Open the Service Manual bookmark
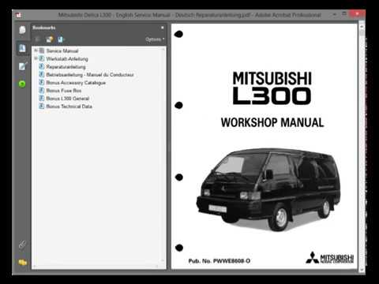This screenshot has height=284, width=379. point(62,50)
